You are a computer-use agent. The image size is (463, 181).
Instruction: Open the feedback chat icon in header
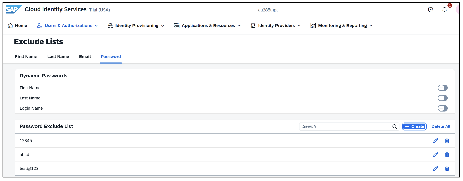coord(431,10)
